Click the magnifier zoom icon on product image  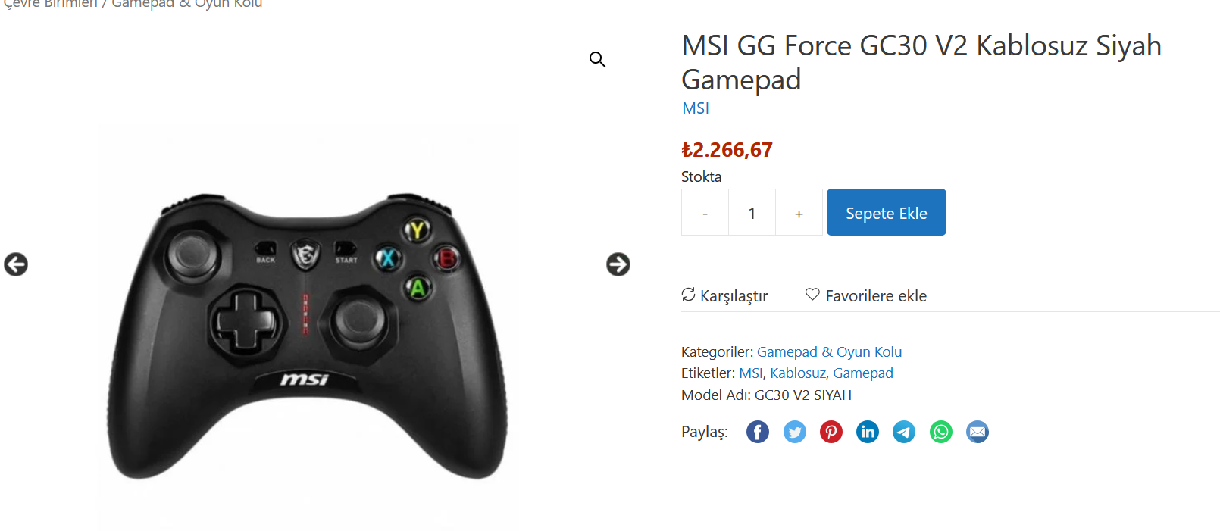[x=597, y=59]
